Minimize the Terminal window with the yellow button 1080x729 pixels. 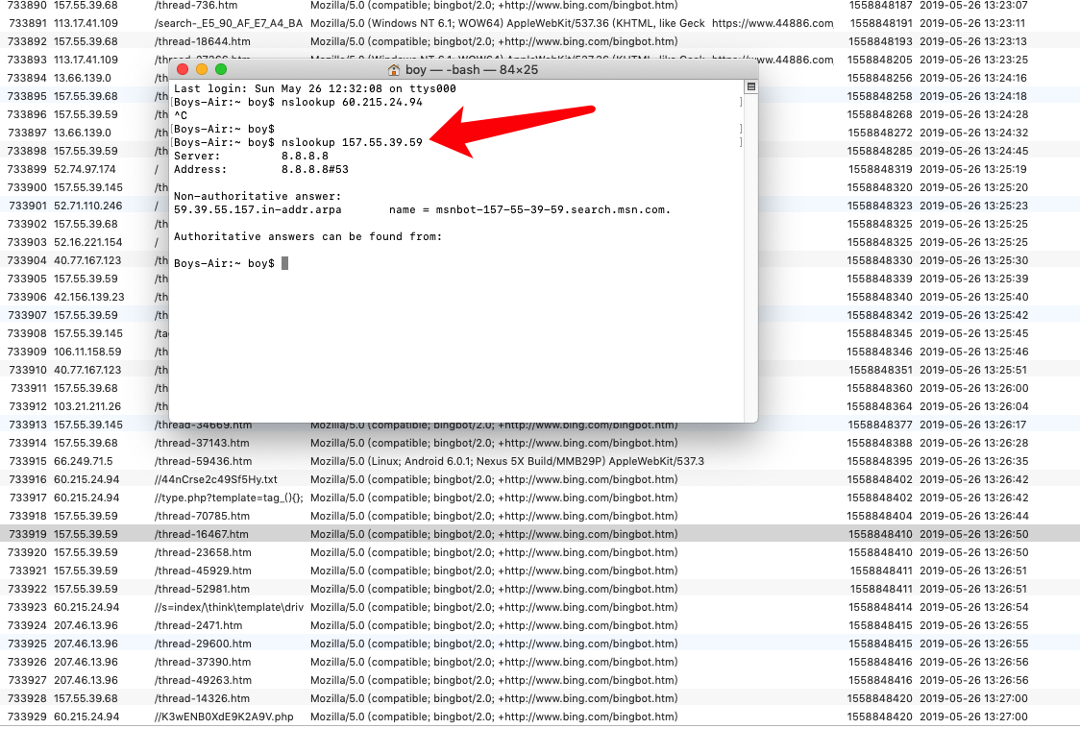pyautogui.click(x=202, y=69)
